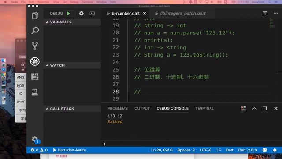The width and height of the screenshot is (282, 159).
Task: Open the Debug view in activity bar
Action: (35, 61)
